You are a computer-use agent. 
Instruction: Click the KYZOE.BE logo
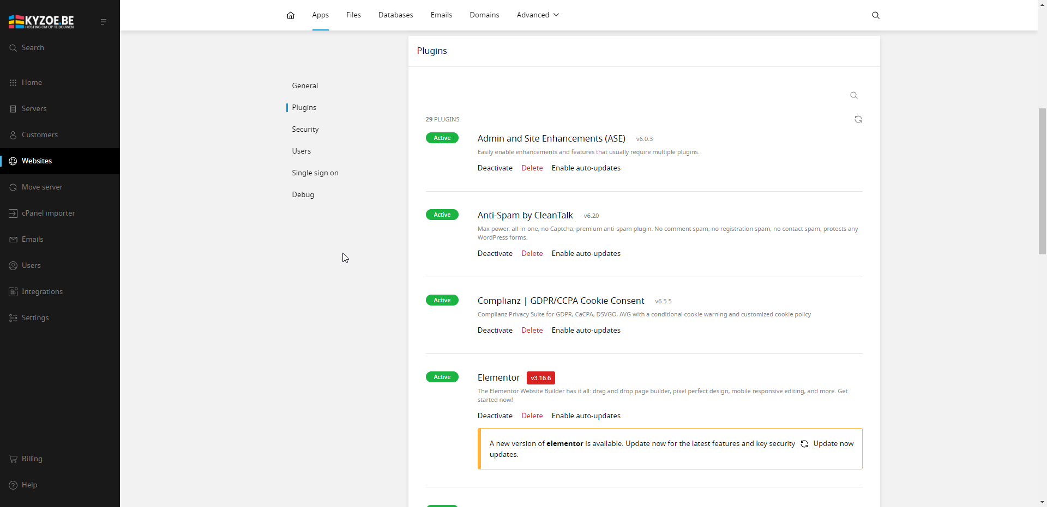[x=41, y=21]
